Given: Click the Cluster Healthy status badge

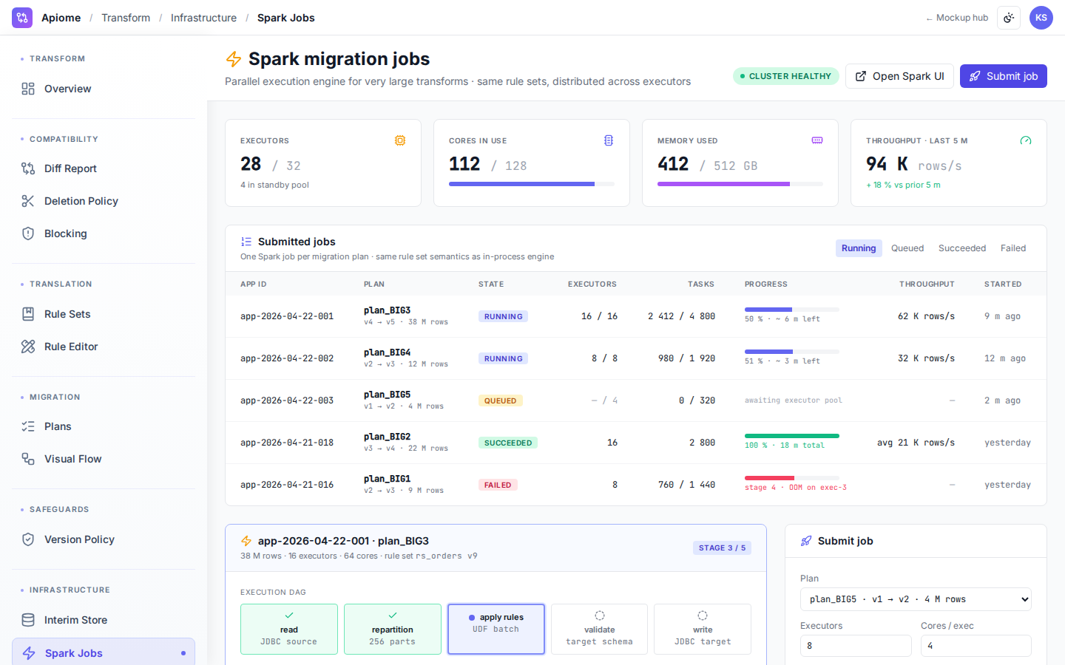Looking at the screenshot, I should pyautogui.click(x=786, y=76).
